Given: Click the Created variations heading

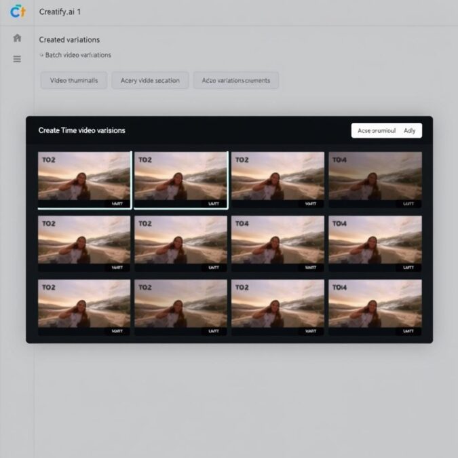Looking at the screenshot, I should 69,40.
